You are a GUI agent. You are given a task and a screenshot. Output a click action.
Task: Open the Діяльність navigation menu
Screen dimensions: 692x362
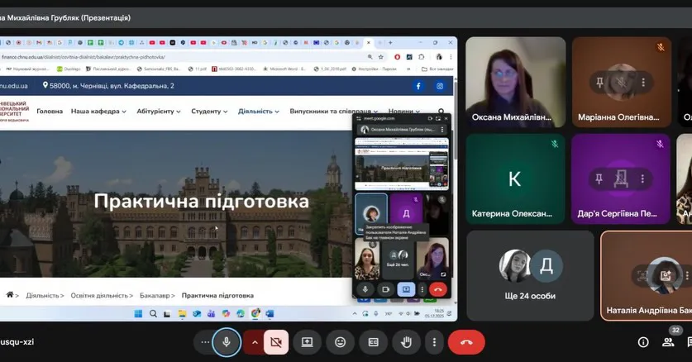click(x=258, y=111)
